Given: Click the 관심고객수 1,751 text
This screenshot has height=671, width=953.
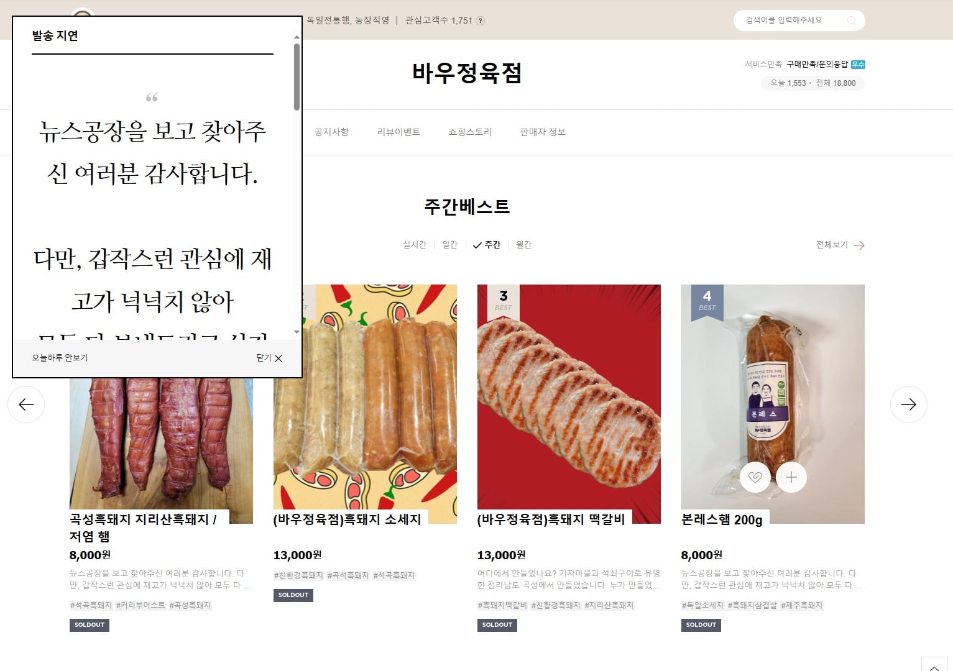Looking at the screenshot, I should [439, 21].
